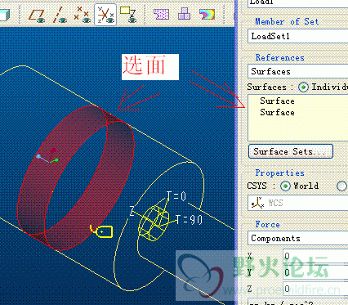Click the purple dotted surface region icon
This screenshot has width=348, height=305.
(161, 15)
